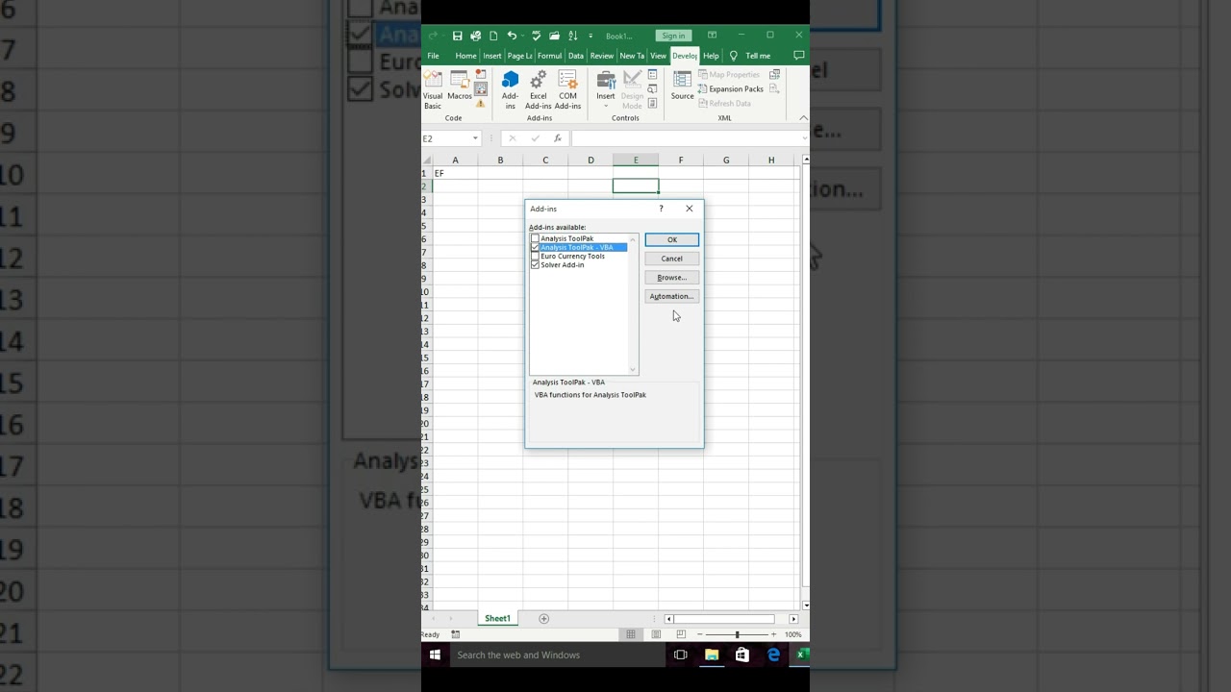Check the Euro Currency Tools checkbox
Image resolution: width=1231 pixels, height=692 pixels.
tap(536, 257)
